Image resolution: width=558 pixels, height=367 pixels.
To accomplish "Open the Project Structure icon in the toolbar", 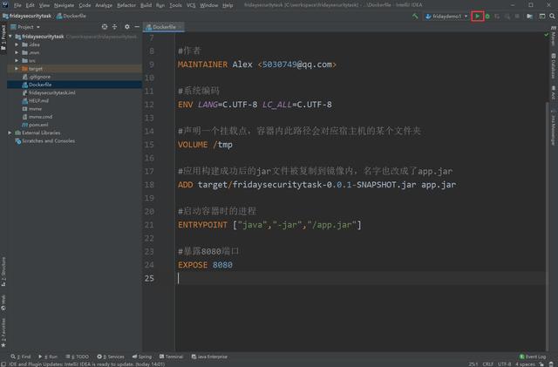I will (x=529, y=16).
